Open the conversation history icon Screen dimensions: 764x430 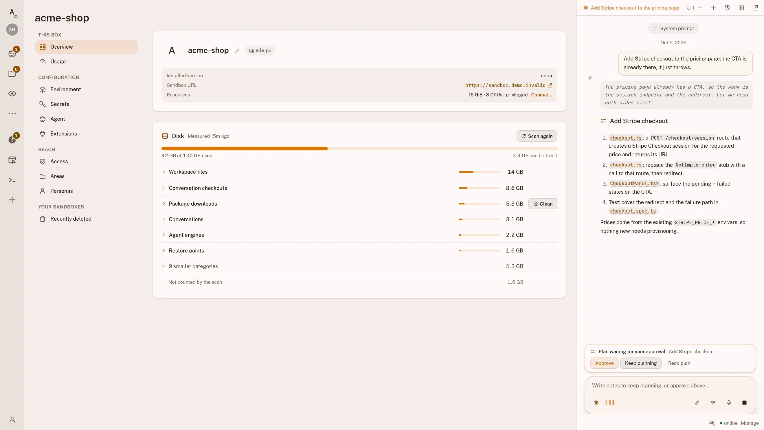728,8
